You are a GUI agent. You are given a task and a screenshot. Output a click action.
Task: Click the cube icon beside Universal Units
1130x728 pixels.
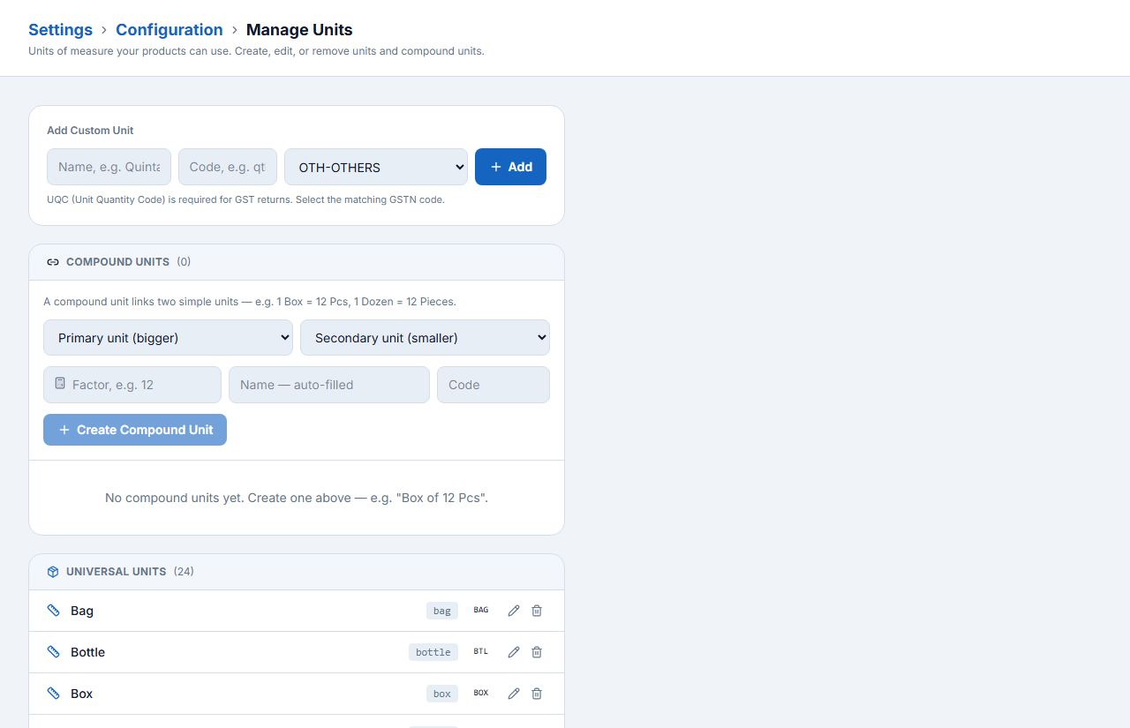click(53, 572)
